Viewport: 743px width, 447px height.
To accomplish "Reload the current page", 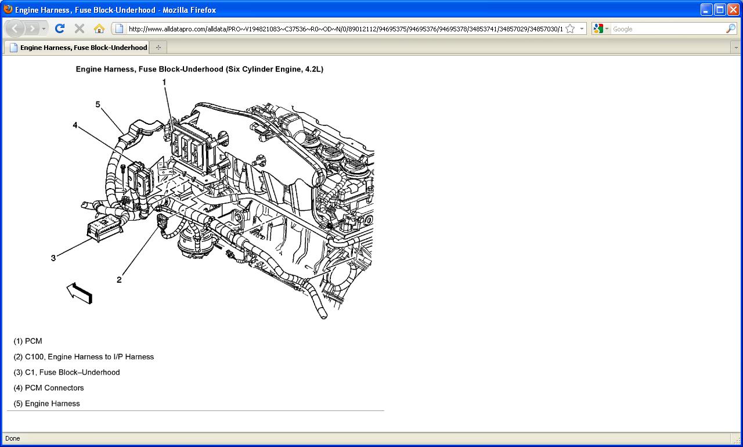I will (x=60, y=28).
